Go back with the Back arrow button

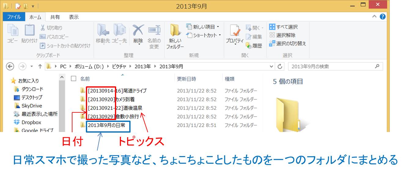point(10,66)
